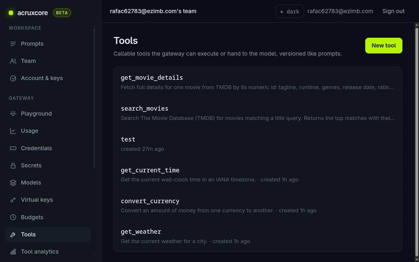This screenshot has height=262, width=419.
Task: Click the Team people icon
Action: pos(13,61)
